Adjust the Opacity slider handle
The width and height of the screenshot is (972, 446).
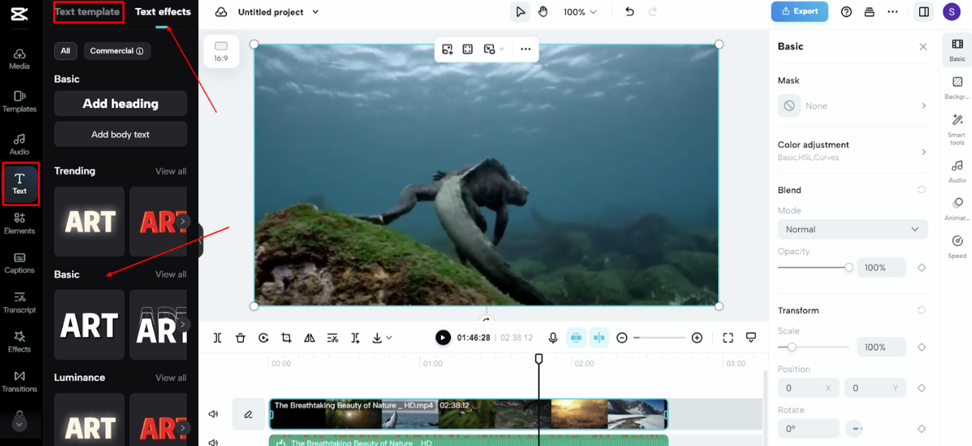point(849,268)
